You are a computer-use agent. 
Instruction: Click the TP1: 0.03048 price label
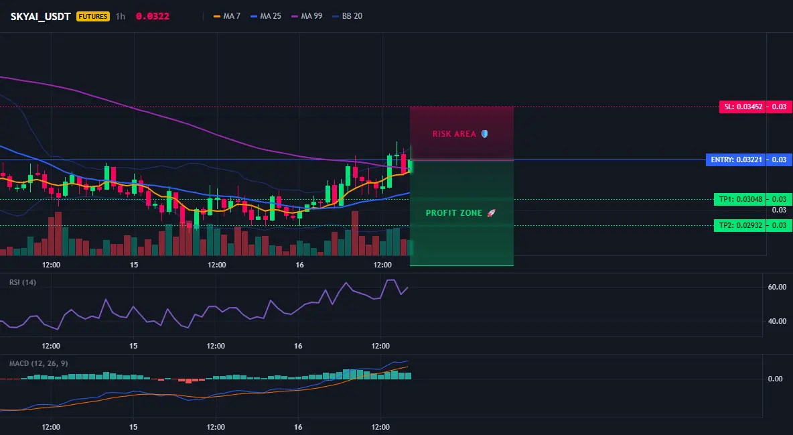(x=740, y=199)
